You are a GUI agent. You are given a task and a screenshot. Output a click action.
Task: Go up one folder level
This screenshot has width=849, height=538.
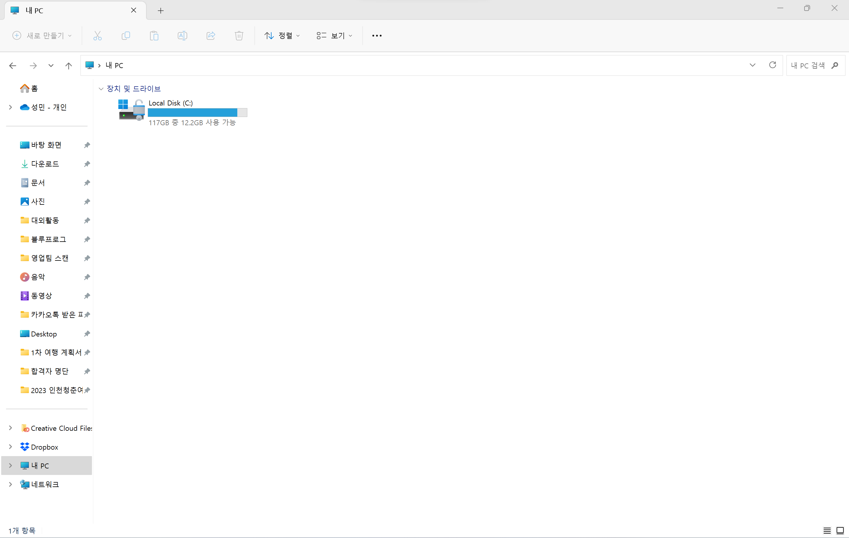[x=68, y=65]
